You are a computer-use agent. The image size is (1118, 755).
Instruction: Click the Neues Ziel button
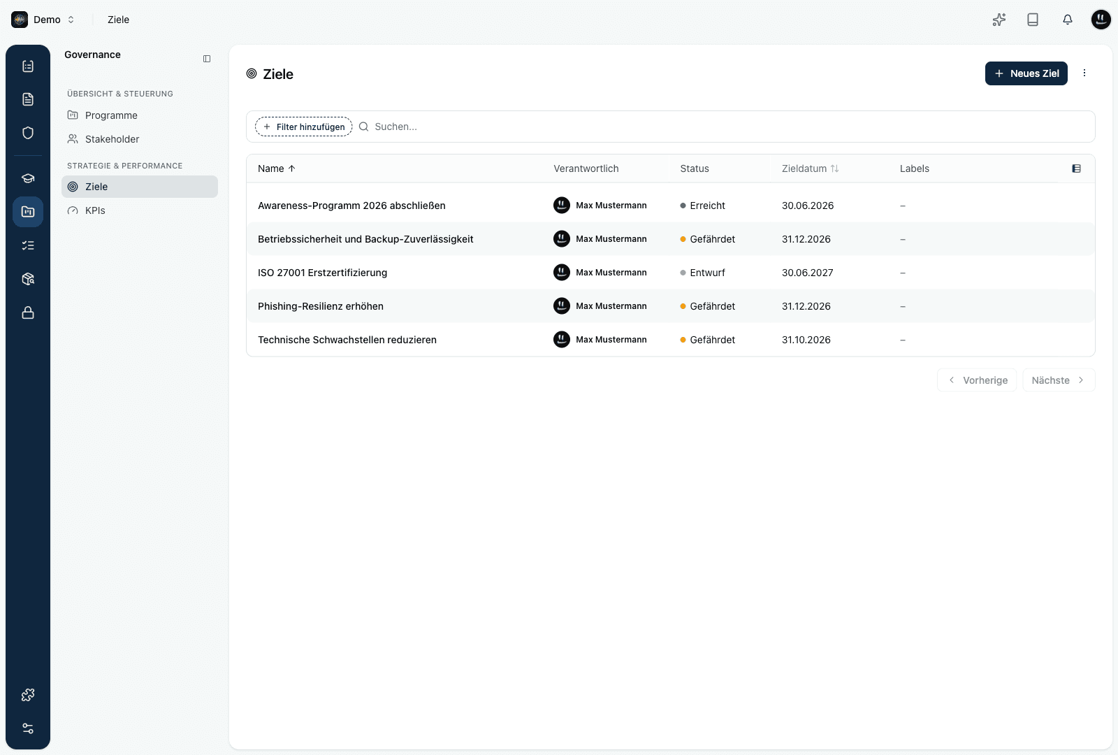click(x=1026, y=73)
